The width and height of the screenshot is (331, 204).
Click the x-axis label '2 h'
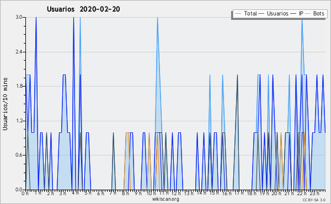tap(50, 194)
